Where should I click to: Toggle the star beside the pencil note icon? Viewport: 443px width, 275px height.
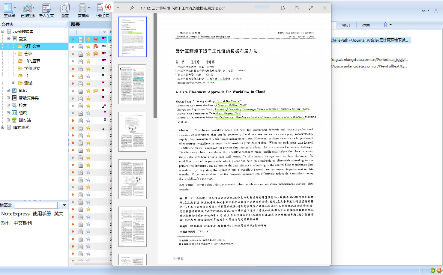coord(88,76)
